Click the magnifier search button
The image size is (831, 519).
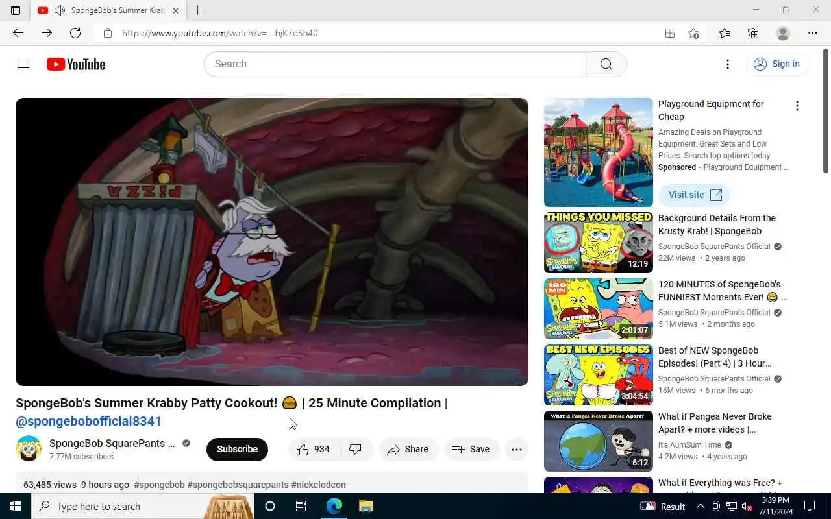(606, 64)
